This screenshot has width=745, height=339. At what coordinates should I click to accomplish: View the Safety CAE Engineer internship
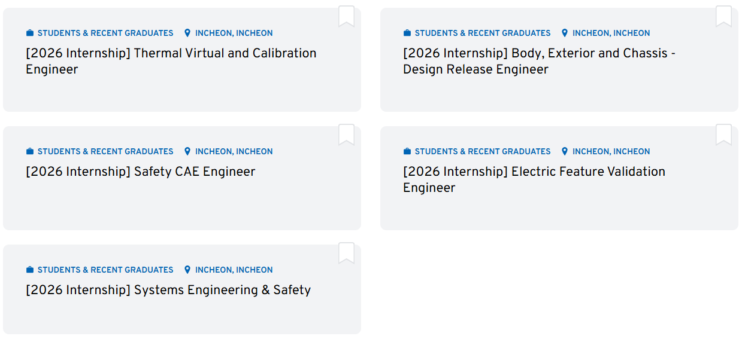(x=141, y=172)
